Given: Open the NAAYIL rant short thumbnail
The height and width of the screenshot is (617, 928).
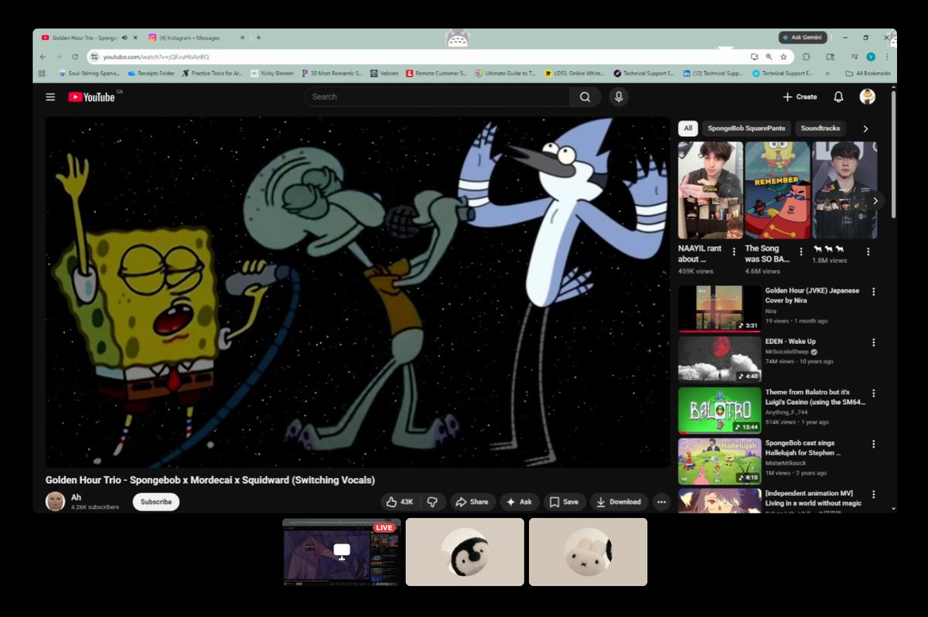Looking at the screenshot, I should click(710, 190).
